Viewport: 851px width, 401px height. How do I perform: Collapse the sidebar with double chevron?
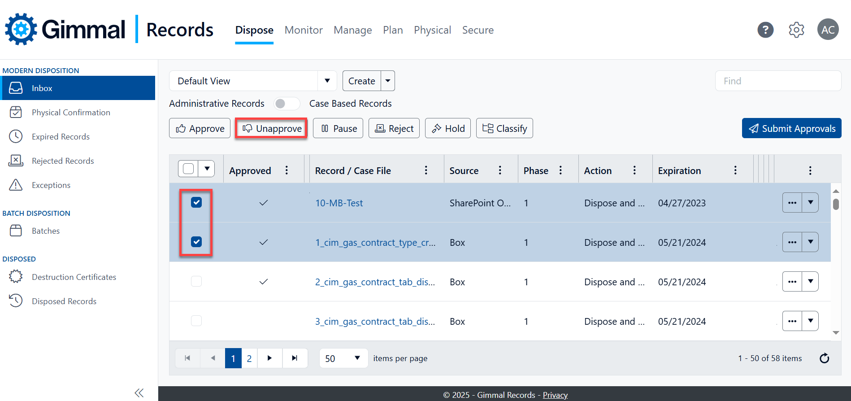(139, 393)
